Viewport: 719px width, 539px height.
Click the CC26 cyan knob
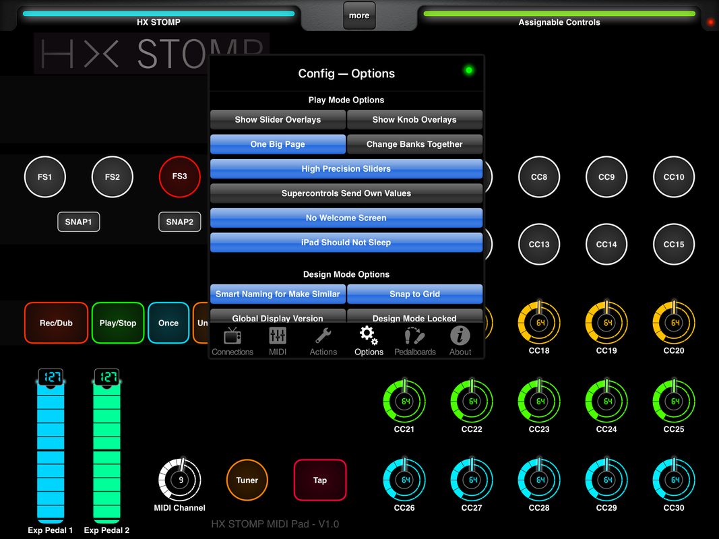(404, 480)
